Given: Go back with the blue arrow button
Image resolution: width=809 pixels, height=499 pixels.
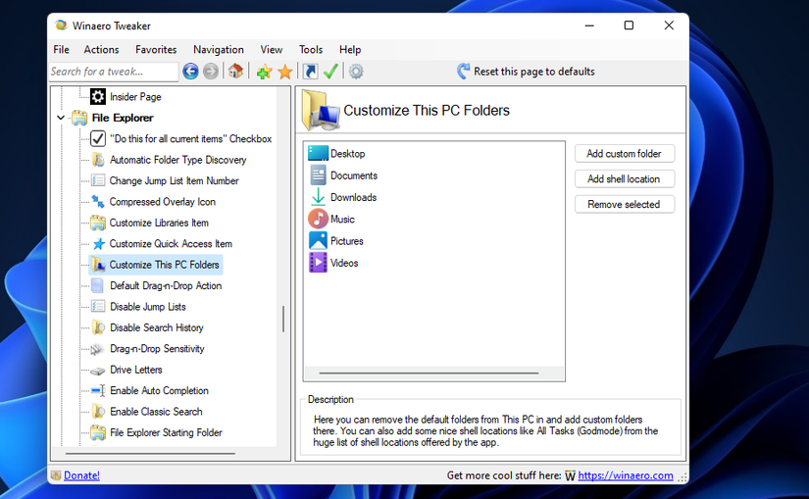Looking at the screenshot, I should [x=190, y=72].
